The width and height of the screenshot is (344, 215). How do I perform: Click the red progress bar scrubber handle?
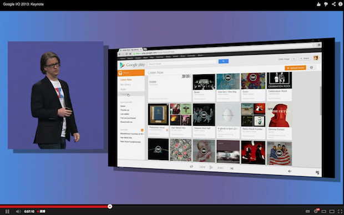110,206
